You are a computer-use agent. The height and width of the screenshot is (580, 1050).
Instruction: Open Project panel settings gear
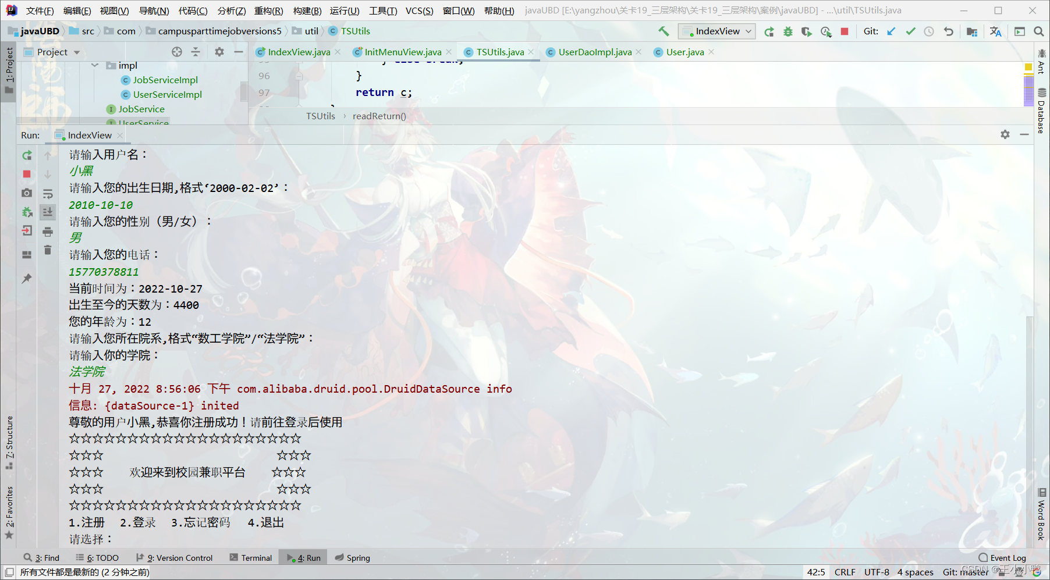(219, 52)
